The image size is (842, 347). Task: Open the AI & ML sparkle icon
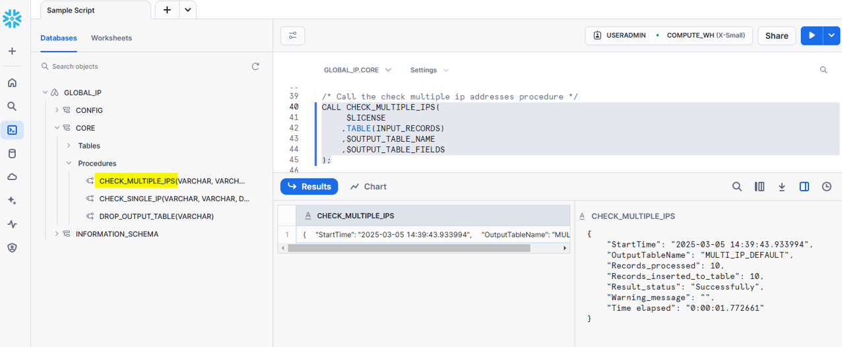tap(12, 201)
